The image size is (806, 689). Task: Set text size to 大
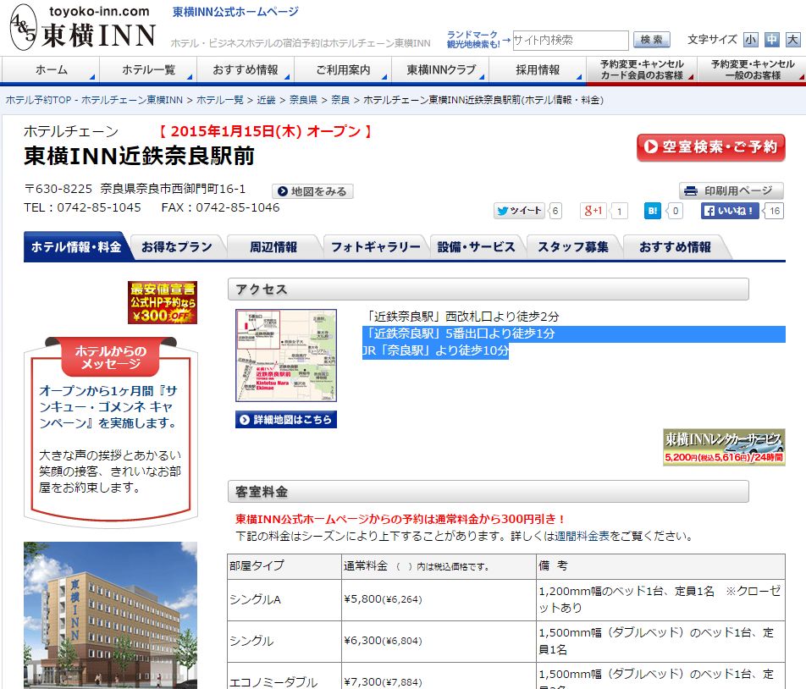tap(793, 40)
